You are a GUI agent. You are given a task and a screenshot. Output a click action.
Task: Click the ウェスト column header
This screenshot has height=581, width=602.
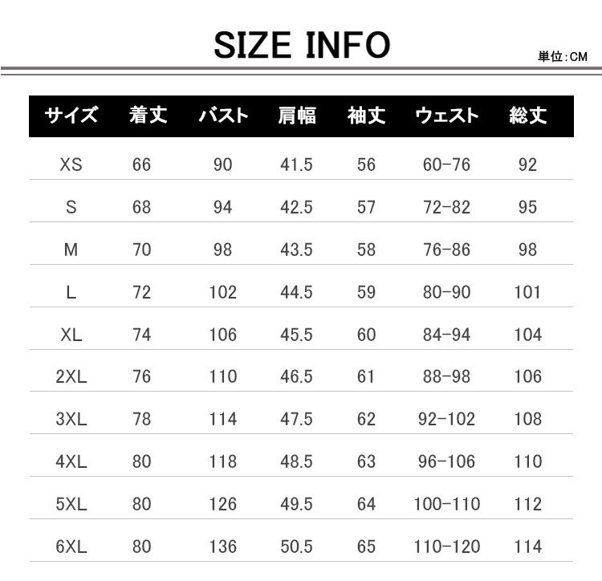point(446,116)
